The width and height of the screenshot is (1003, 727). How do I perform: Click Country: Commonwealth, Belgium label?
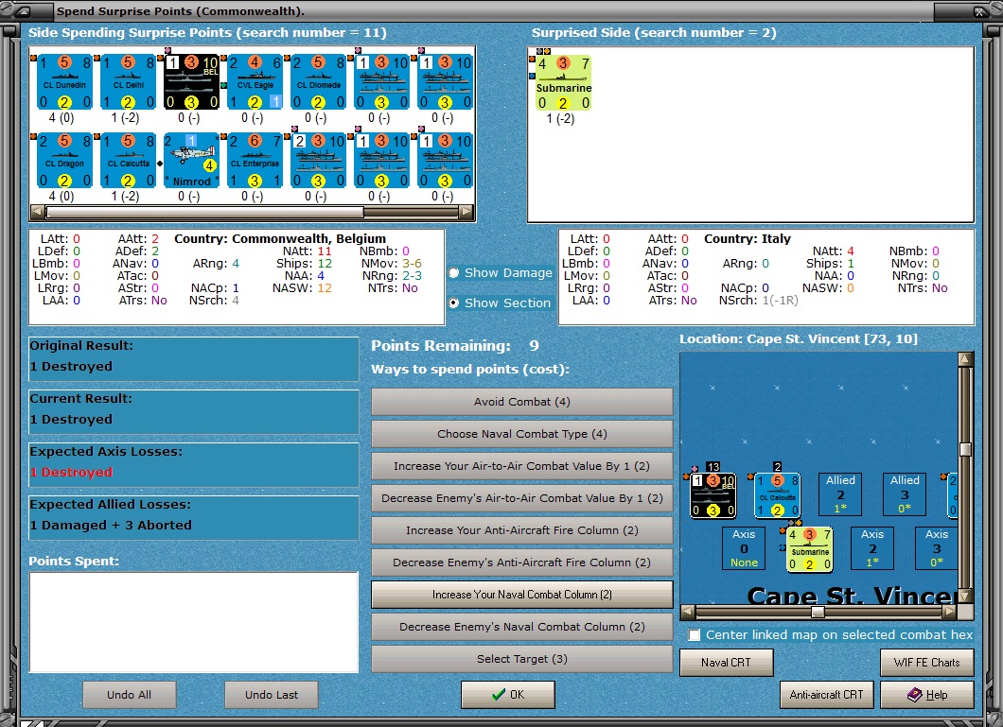[280, 239]
